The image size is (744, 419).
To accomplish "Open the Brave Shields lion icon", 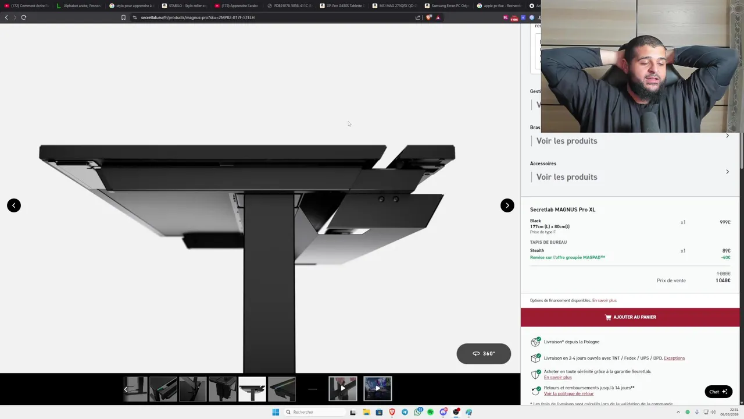I will [x=429, y=17].
